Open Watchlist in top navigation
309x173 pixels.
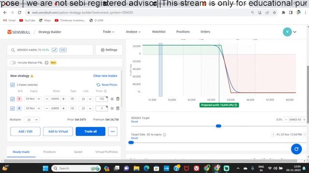pos(159,32)
